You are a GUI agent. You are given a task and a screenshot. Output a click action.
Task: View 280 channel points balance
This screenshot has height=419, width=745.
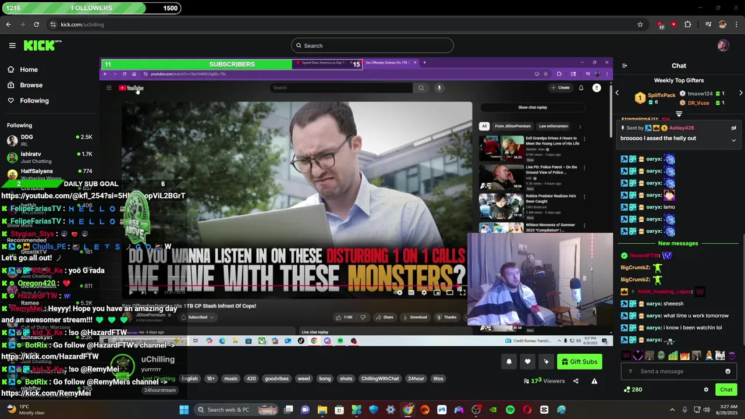click(633, 390)
